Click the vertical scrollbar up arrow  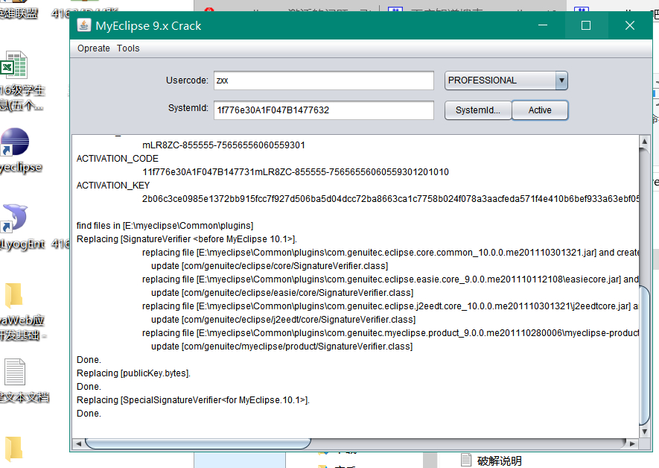[x=644, y=142]
